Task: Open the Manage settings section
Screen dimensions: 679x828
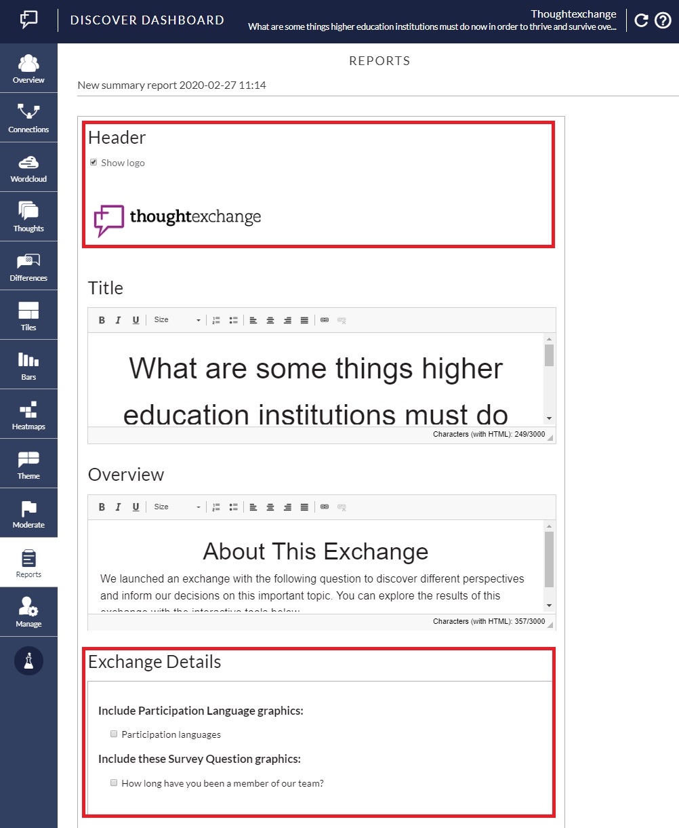Action: tap(28, 613)
